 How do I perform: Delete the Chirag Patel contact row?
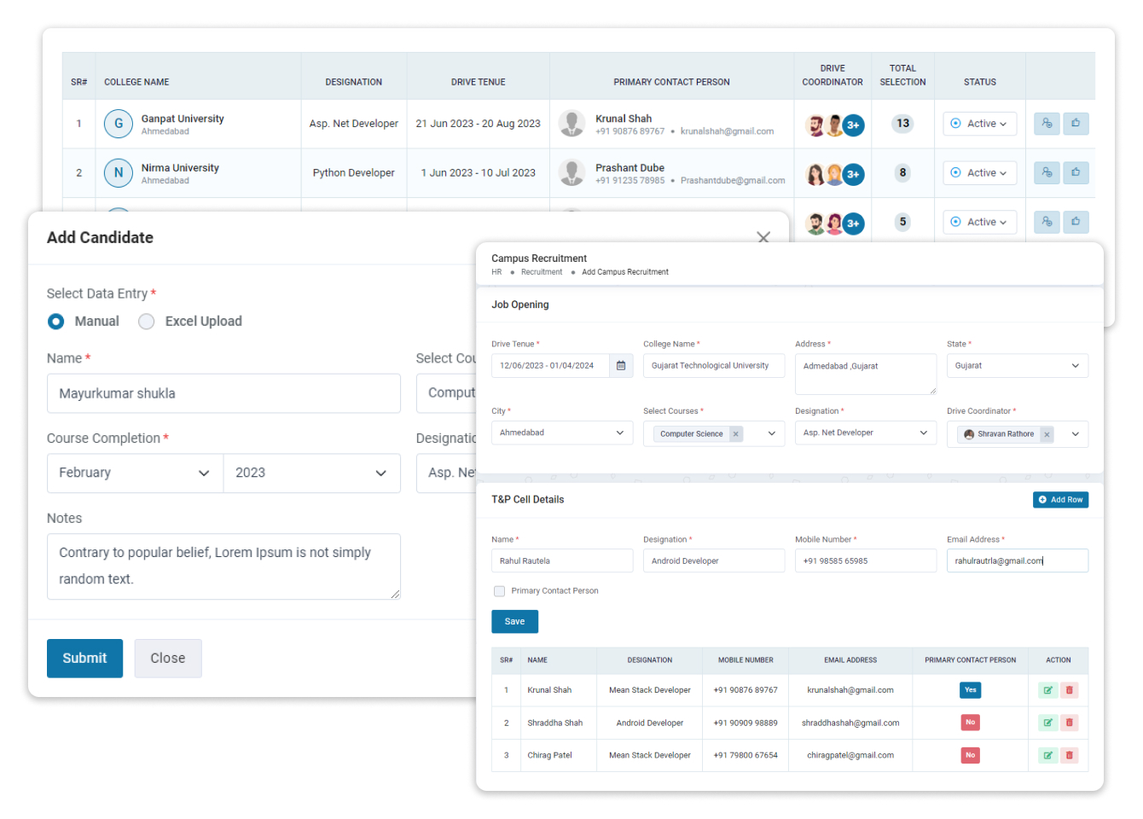tap(1069, 755)
